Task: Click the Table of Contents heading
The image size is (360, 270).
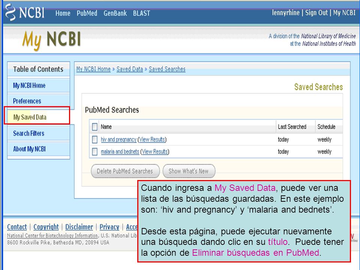Action: [38, 69]
